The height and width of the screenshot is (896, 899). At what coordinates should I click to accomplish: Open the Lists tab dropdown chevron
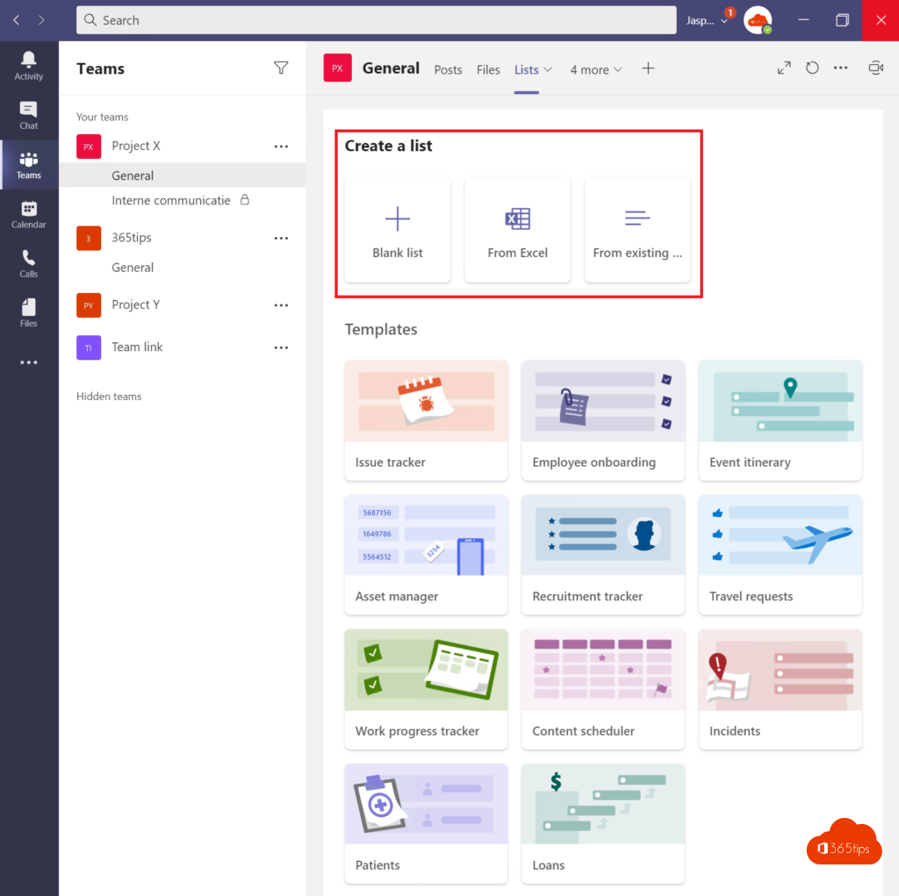548,70
